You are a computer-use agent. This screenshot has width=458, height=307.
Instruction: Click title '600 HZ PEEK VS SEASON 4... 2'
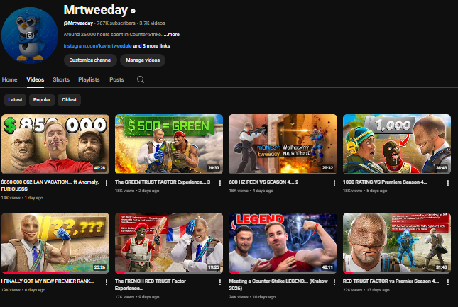click(x=263, y=182)
